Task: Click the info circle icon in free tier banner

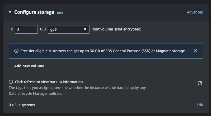Action: click(x=16, y=51)
